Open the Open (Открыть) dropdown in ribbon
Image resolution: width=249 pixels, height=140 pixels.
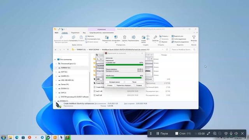[x=164, y=36]
